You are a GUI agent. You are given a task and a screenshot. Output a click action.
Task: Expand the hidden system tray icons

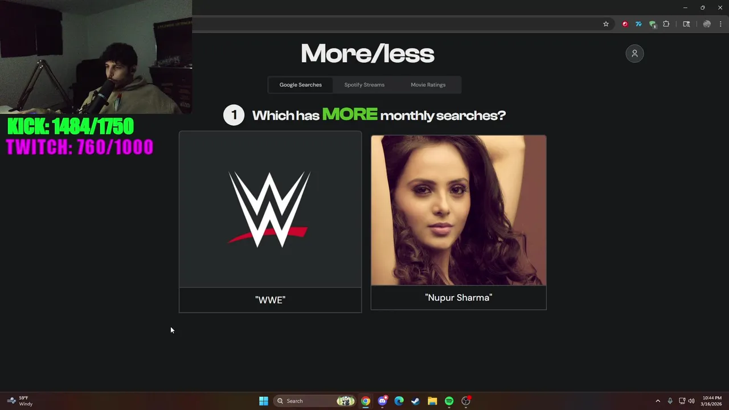(x=658, y=401)
